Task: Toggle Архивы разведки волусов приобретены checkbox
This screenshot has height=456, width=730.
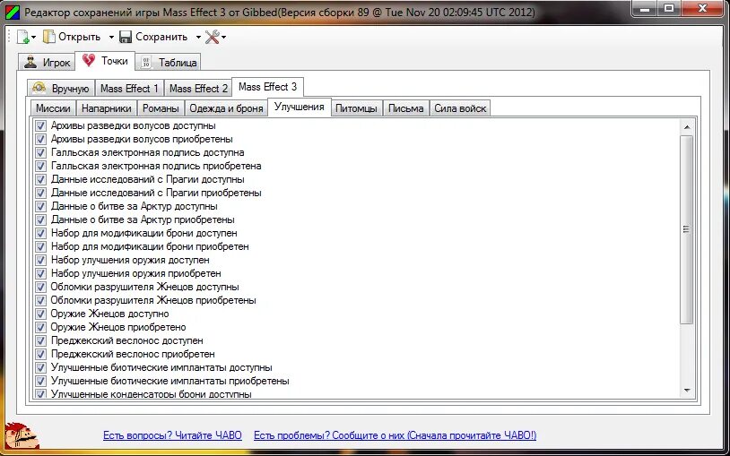Action: (x=41, y=139)
